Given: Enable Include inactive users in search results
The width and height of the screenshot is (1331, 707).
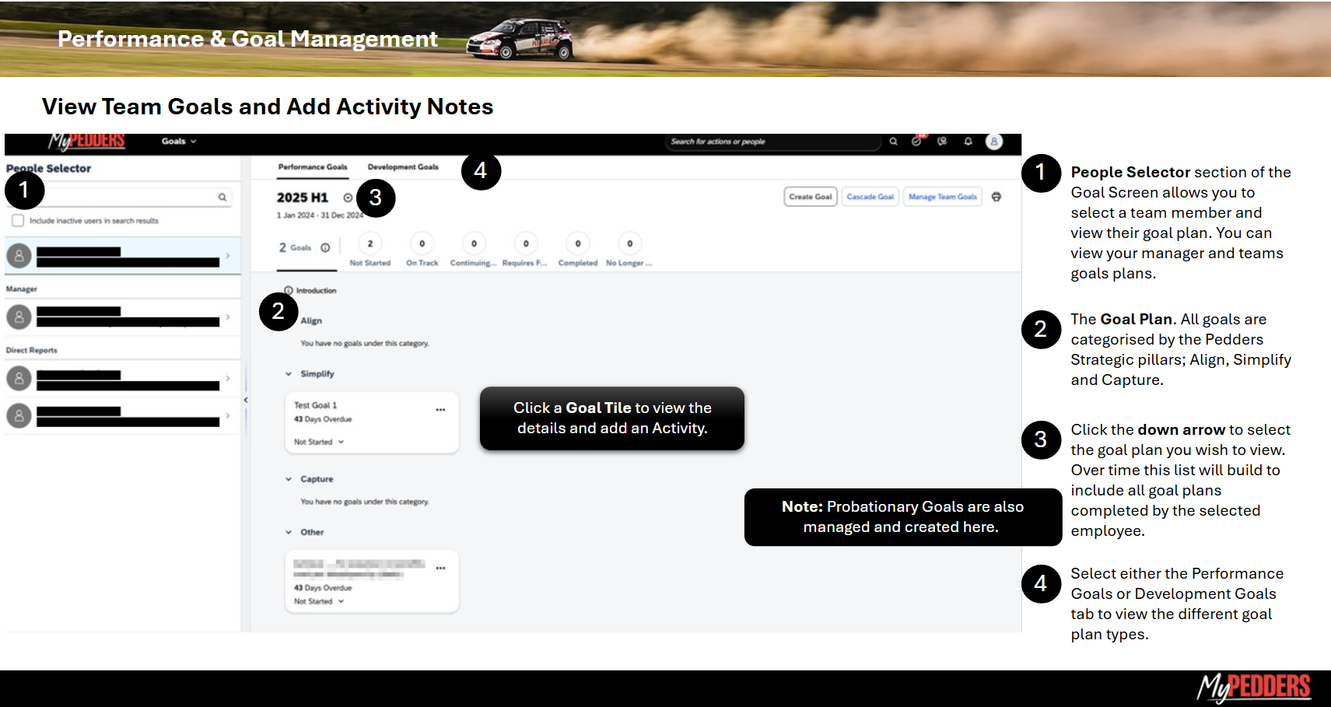Looking at the screenshot, I should (18, 221).
